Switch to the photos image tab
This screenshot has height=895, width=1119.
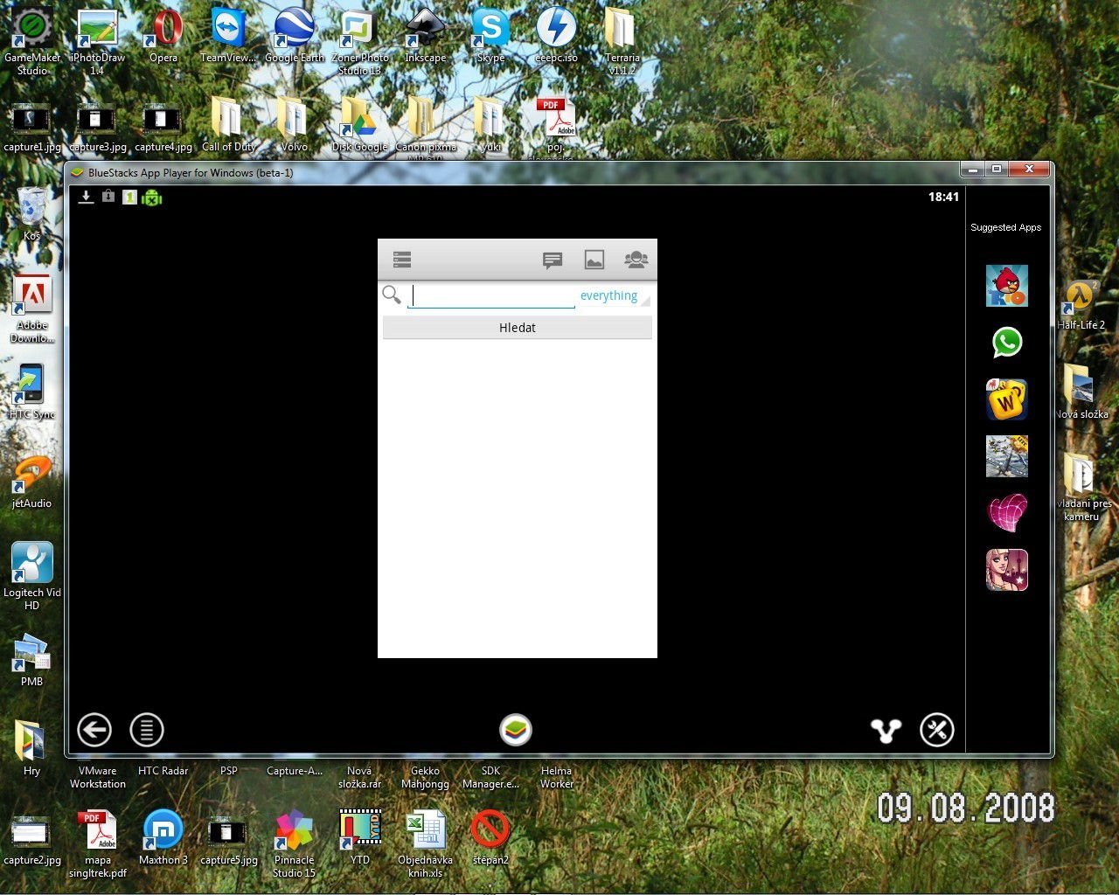594,260
